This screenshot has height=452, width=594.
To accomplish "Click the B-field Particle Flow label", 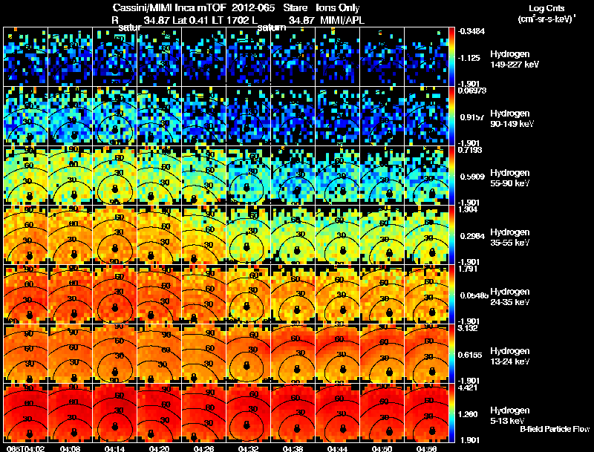I will click(555, 429).
